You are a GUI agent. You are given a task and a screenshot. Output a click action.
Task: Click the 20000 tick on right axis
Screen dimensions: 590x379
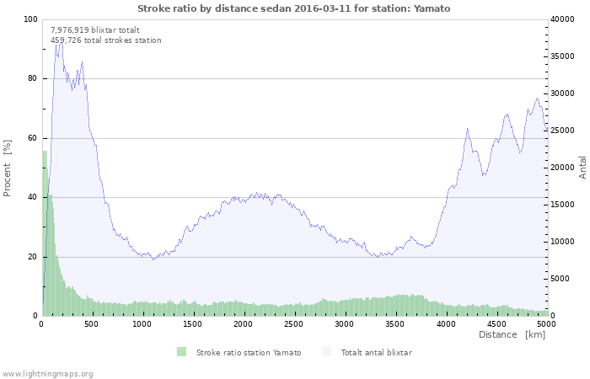click(563, 168)
